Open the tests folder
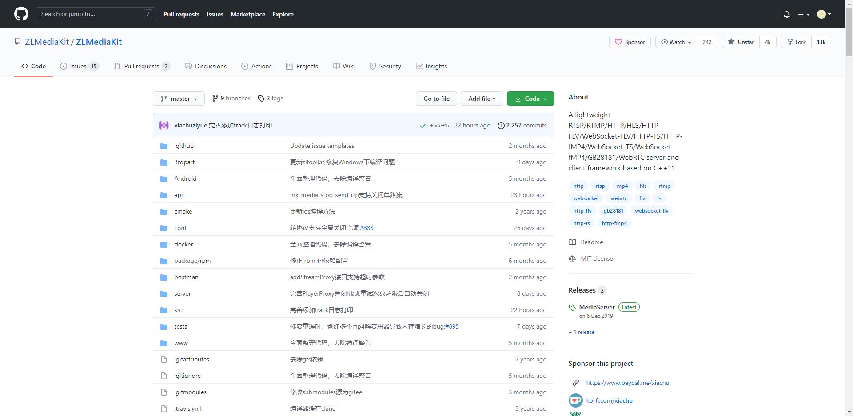This screenshot has height=416, width=853. [x=181, y=326]
